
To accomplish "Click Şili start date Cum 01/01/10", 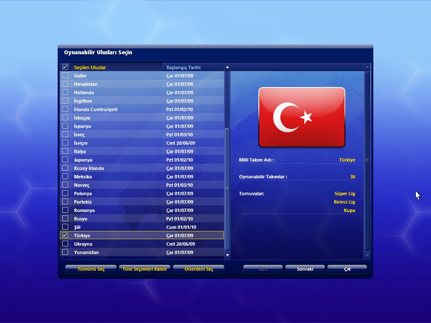I will 181,227.
